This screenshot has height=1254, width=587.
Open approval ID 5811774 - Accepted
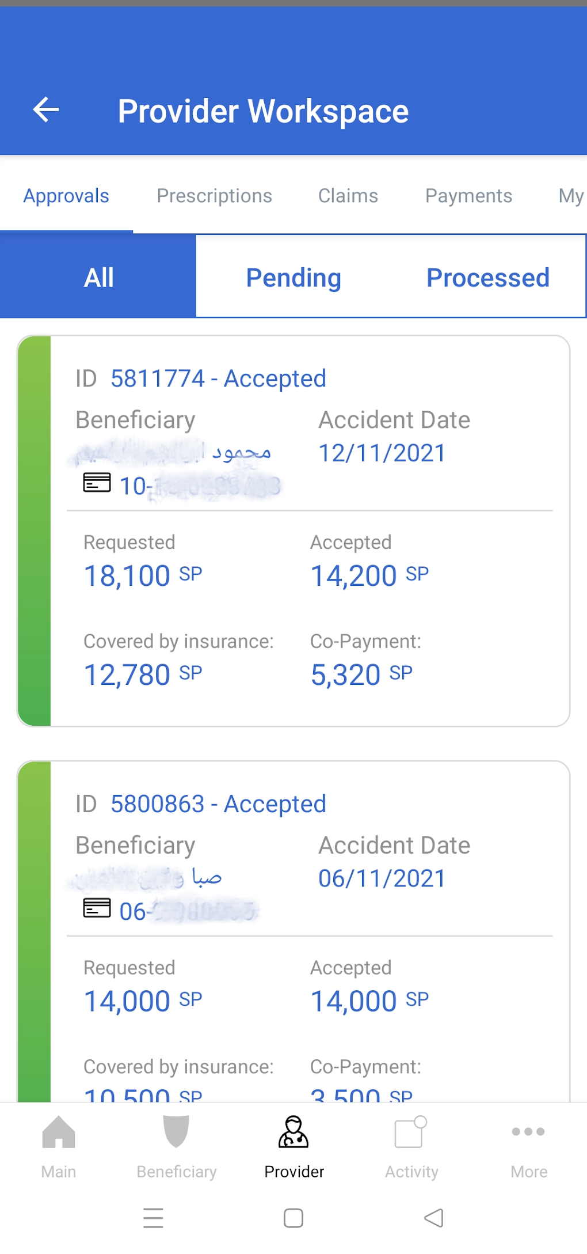coord(218,379)
